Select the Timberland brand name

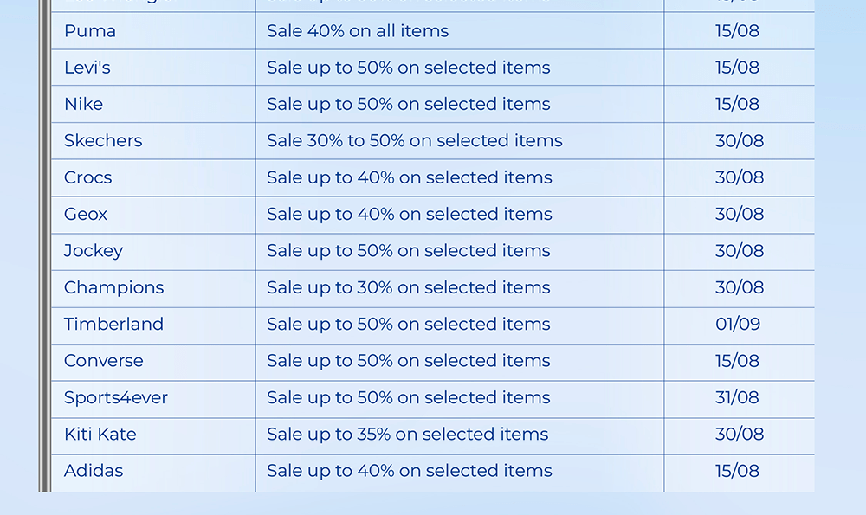(113, 324)
